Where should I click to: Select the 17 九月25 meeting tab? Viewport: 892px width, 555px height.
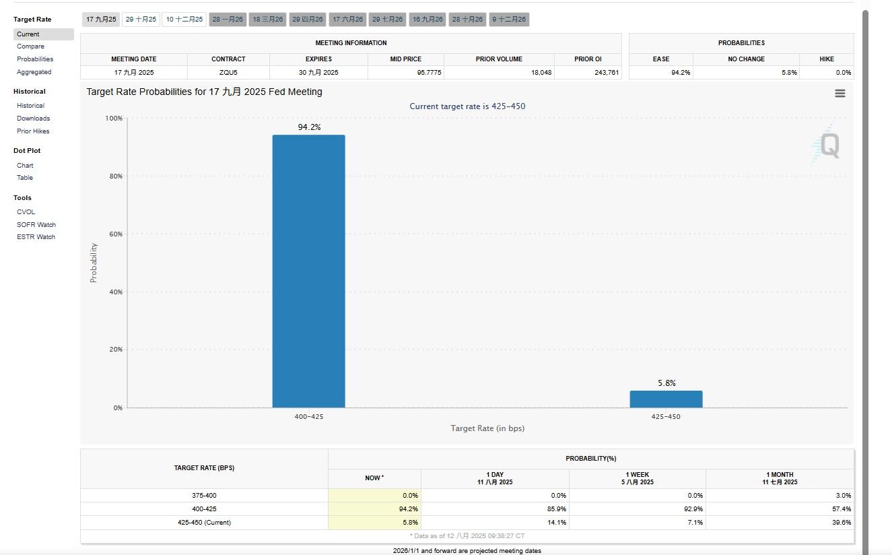101,20
